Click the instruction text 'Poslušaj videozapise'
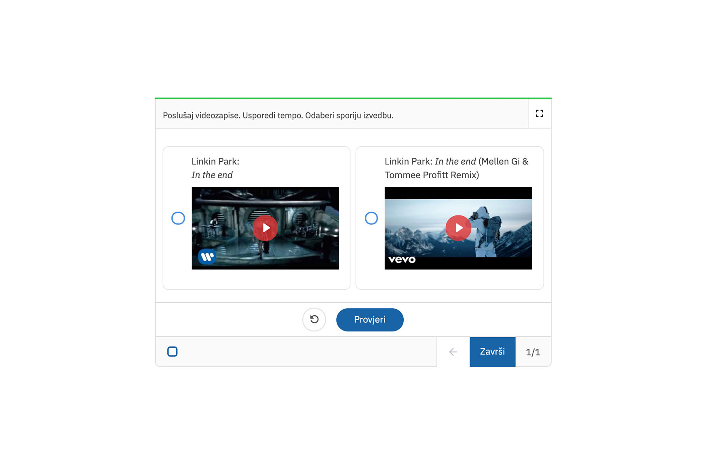The image size is (706, 464). point(201,116)
